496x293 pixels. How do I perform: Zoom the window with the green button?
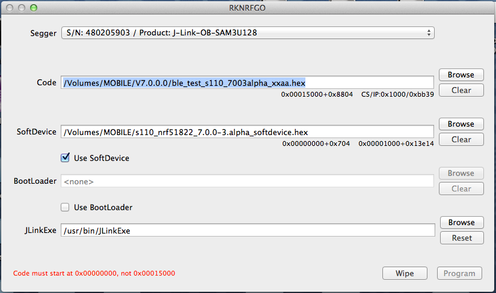point(34,8)
